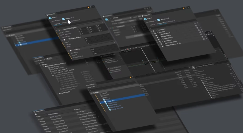Select the Journaling window tab
243x133 pixels.
point(39,111)
